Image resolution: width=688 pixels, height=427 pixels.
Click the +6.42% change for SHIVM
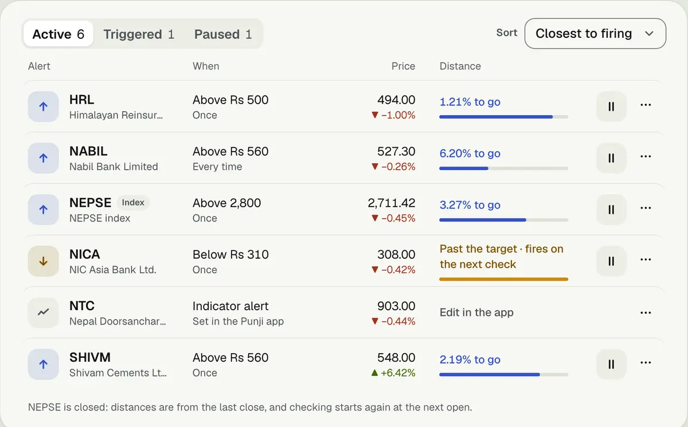(393, 373)
